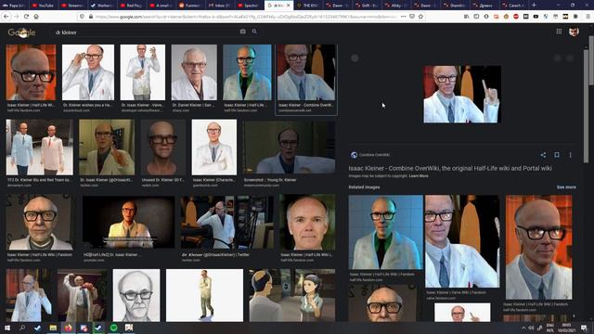Open the Firefox hamburger menu

pos(588,17)
